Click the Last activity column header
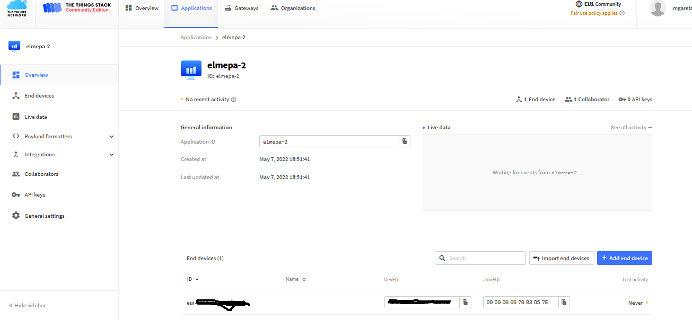This screenshot has width=692, height=320. click(x=635, y=279)
